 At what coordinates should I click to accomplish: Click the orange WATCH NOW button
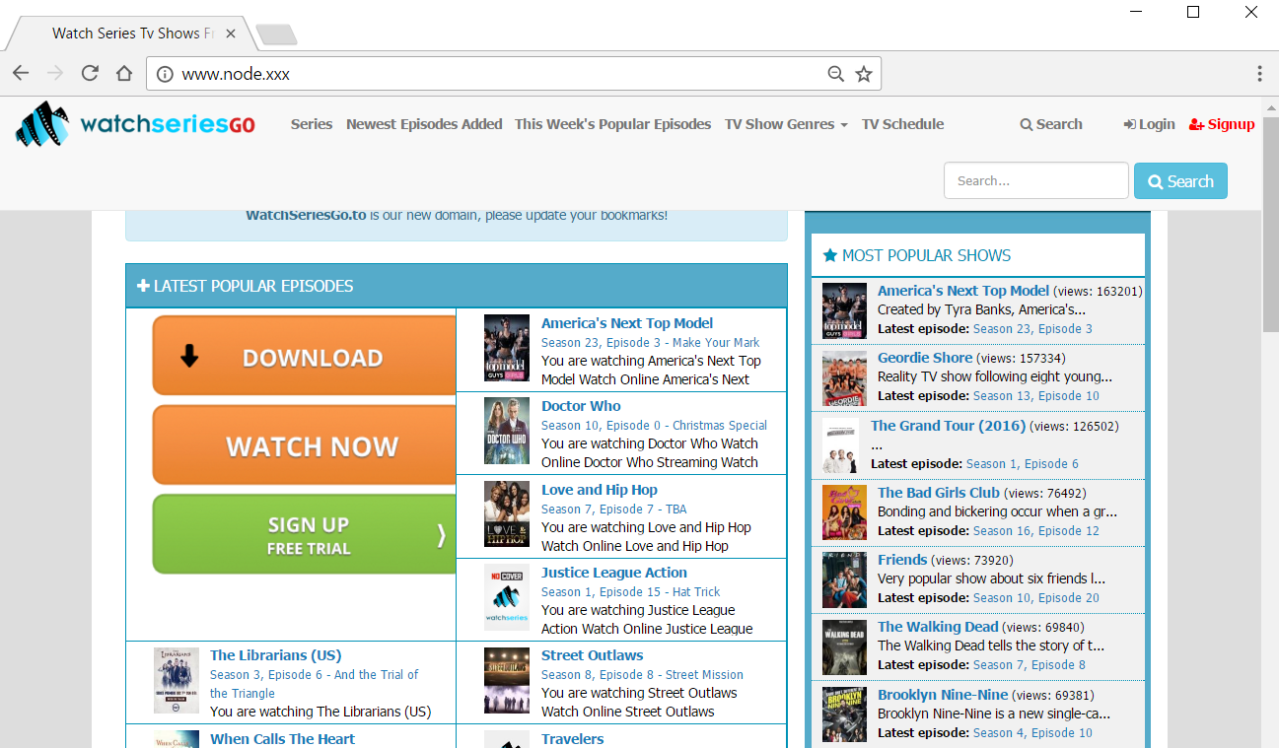(x=305, y=445)
